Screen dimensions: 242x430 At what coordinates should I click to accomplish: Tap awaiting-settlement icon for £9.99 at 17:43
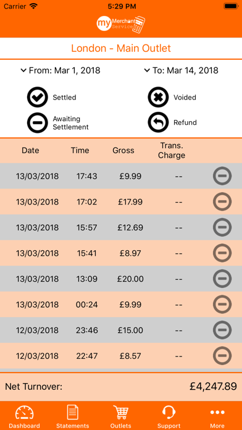[222, 176]
